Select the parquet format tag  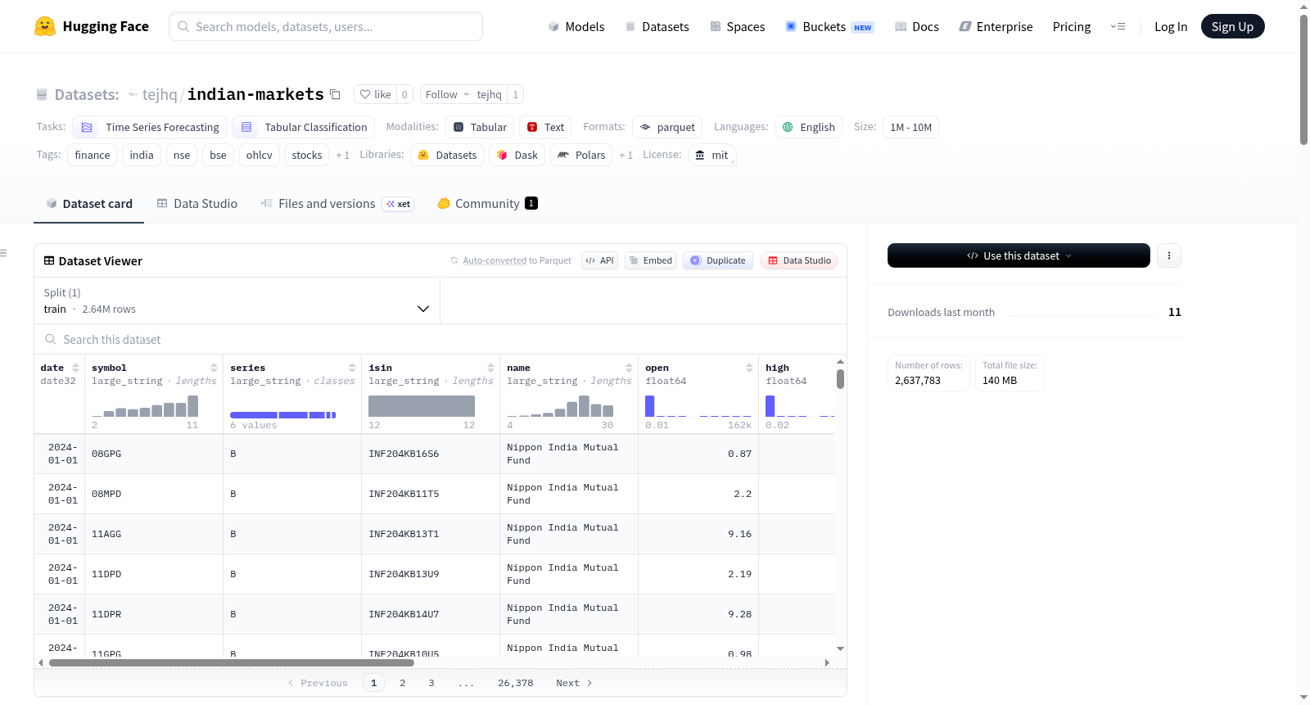(x=667, y=127)
